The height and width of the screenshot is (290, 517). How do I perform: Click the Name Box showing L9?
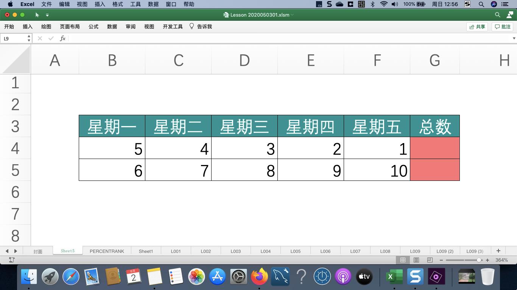point(13,38)
